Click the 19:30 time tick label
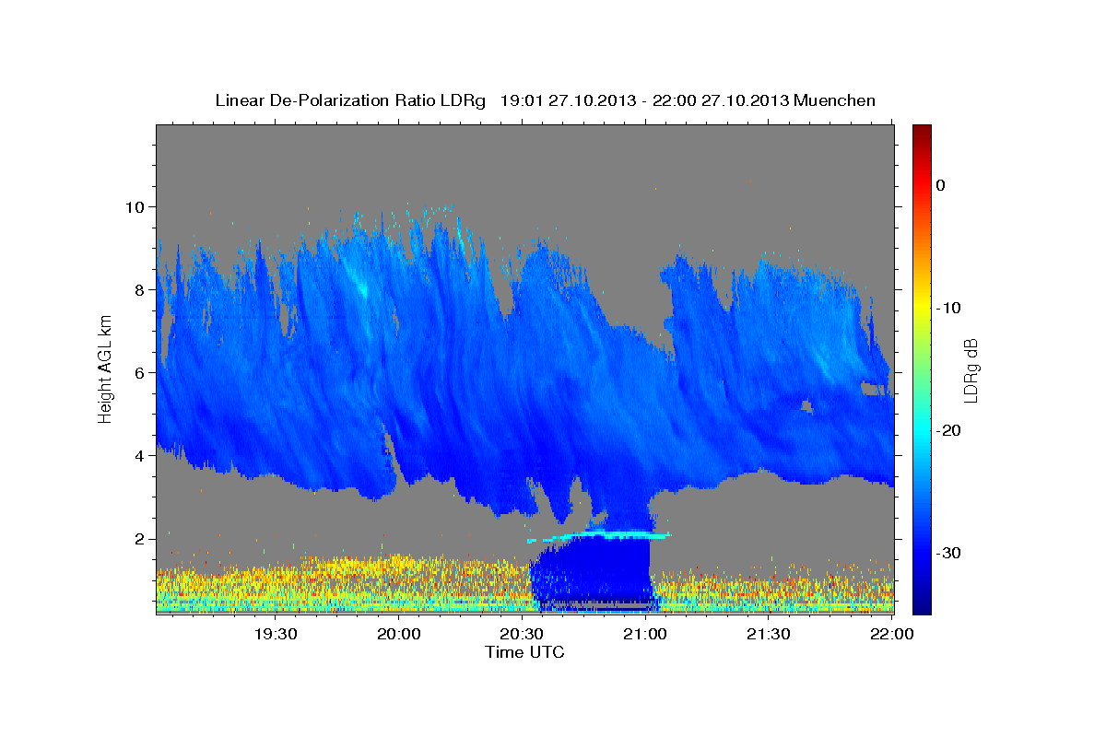Image resolution: width=1106 pixels, height=737 pixels. (276, 634)
